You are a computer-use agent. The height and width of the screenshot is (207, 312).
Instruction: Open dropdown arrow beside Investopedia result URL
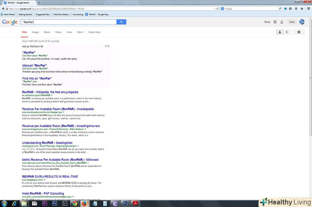pyautogui.click(x=63, y=112)
